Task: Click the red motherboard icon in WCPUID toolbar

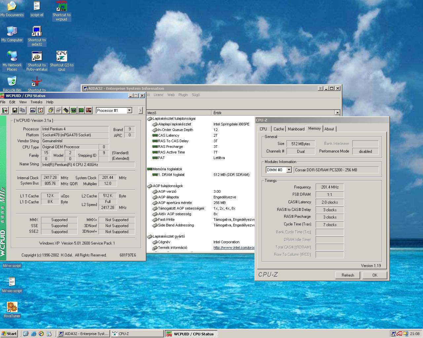Action: [x=89, y=110]
